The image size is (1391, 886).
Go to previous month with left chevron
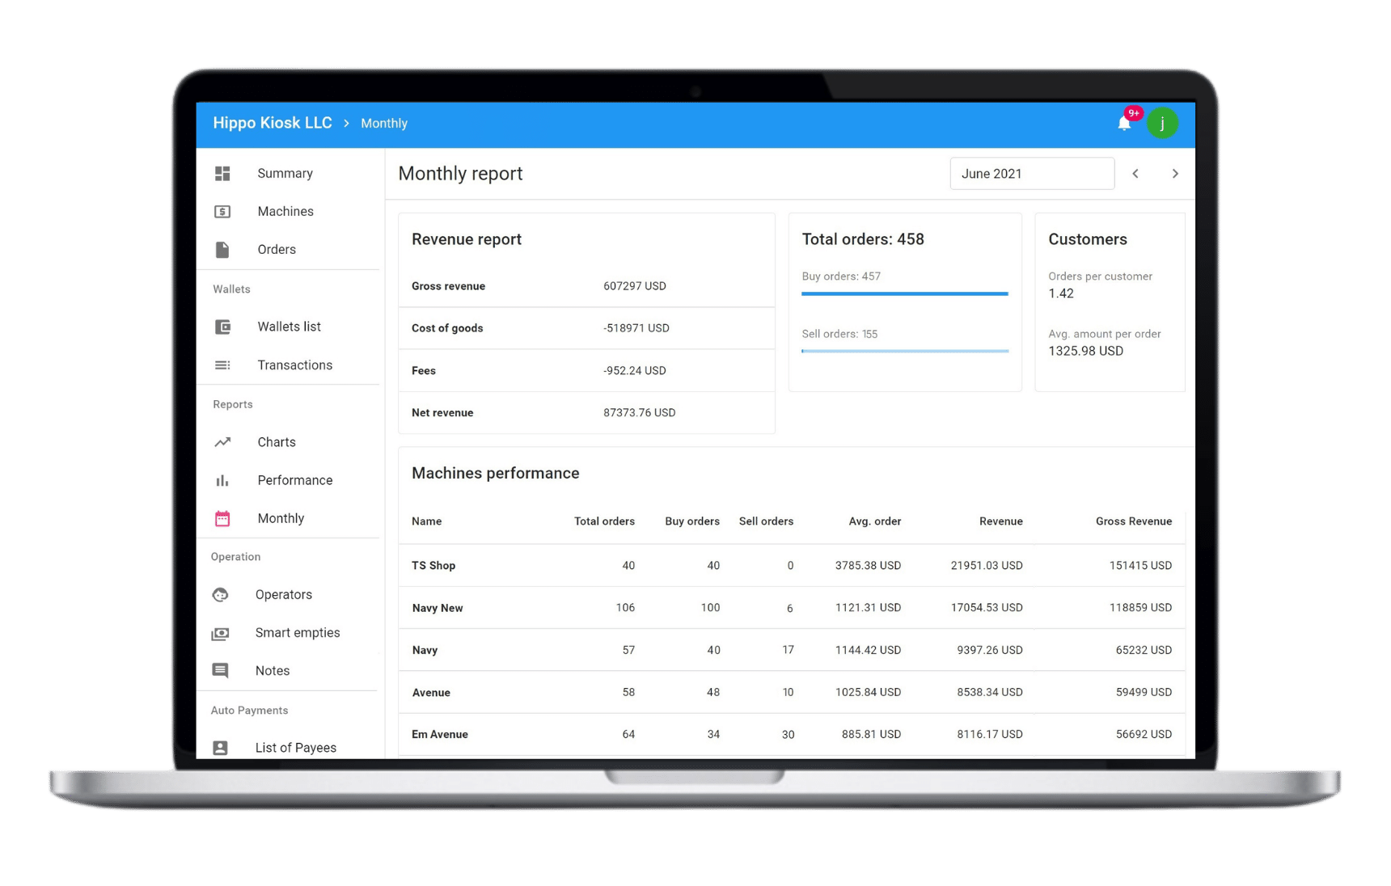1135,174
